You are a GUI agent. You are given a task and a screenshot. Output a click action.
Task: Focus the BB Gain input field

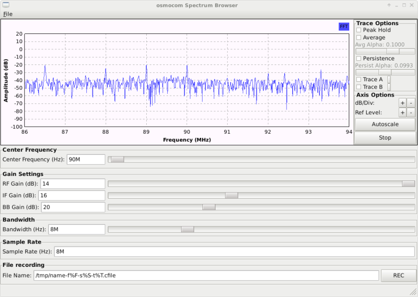coord(73,207)
